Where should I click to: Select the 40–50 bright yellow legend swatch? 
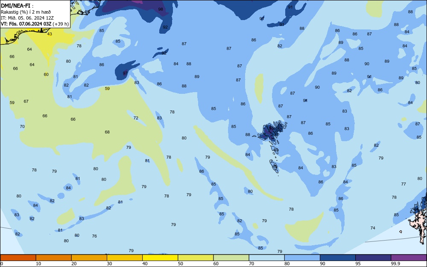click(160, 258)
